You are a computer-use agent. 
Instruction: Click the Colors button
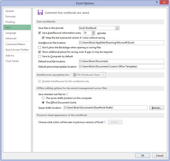point(115,122)
